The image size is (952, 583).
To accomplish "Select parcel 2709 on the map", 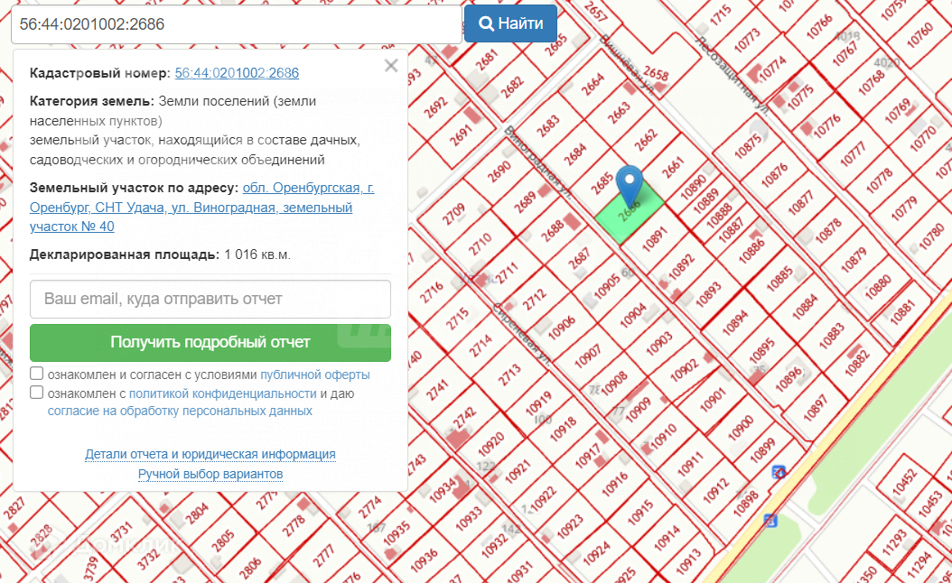I will pyautogui.click(x=453, y=214).
